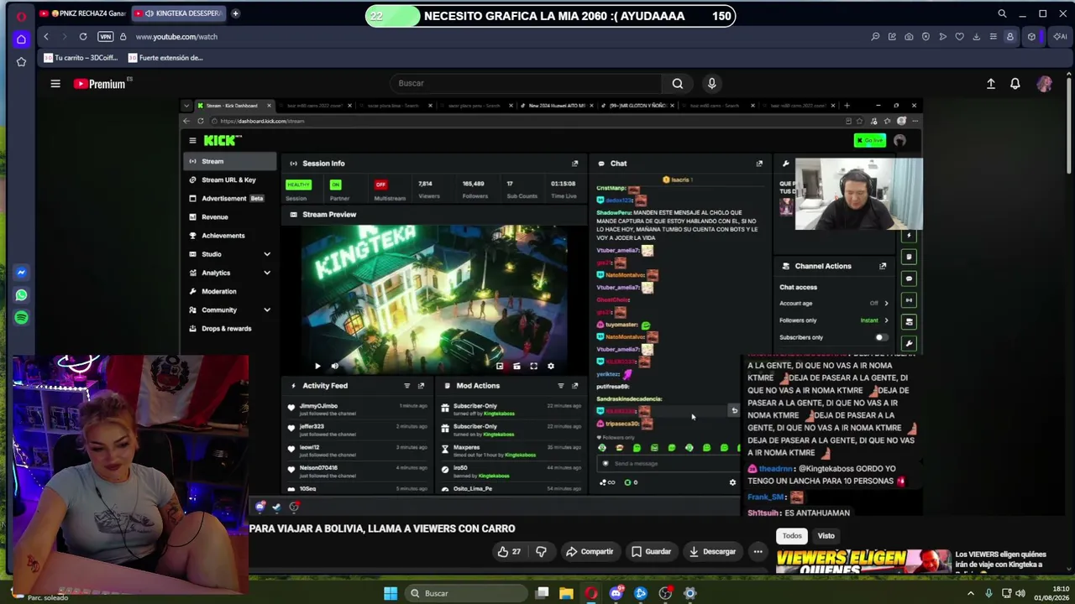Toggle fullscreen on the stream preview
Screen dimensions: 1075x604
point(533,366)
